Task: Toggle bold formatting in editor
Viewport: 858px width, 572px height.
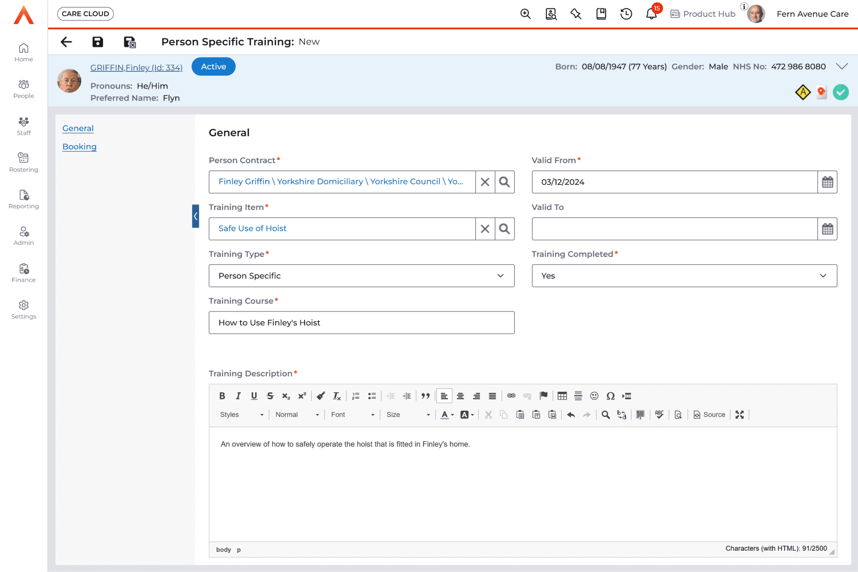Action: tap(222, 396)
